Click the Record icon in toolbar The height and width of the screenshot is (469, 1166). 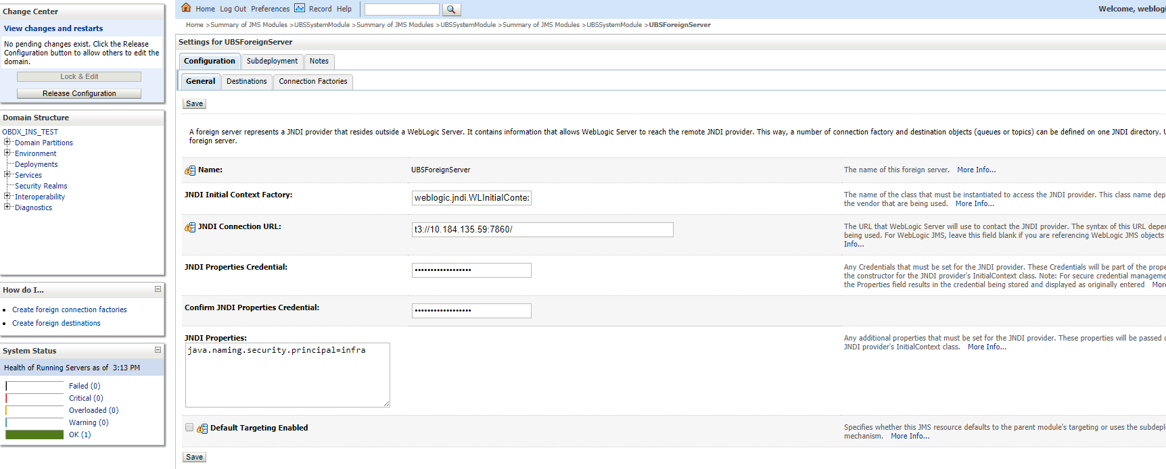point(300,8)
